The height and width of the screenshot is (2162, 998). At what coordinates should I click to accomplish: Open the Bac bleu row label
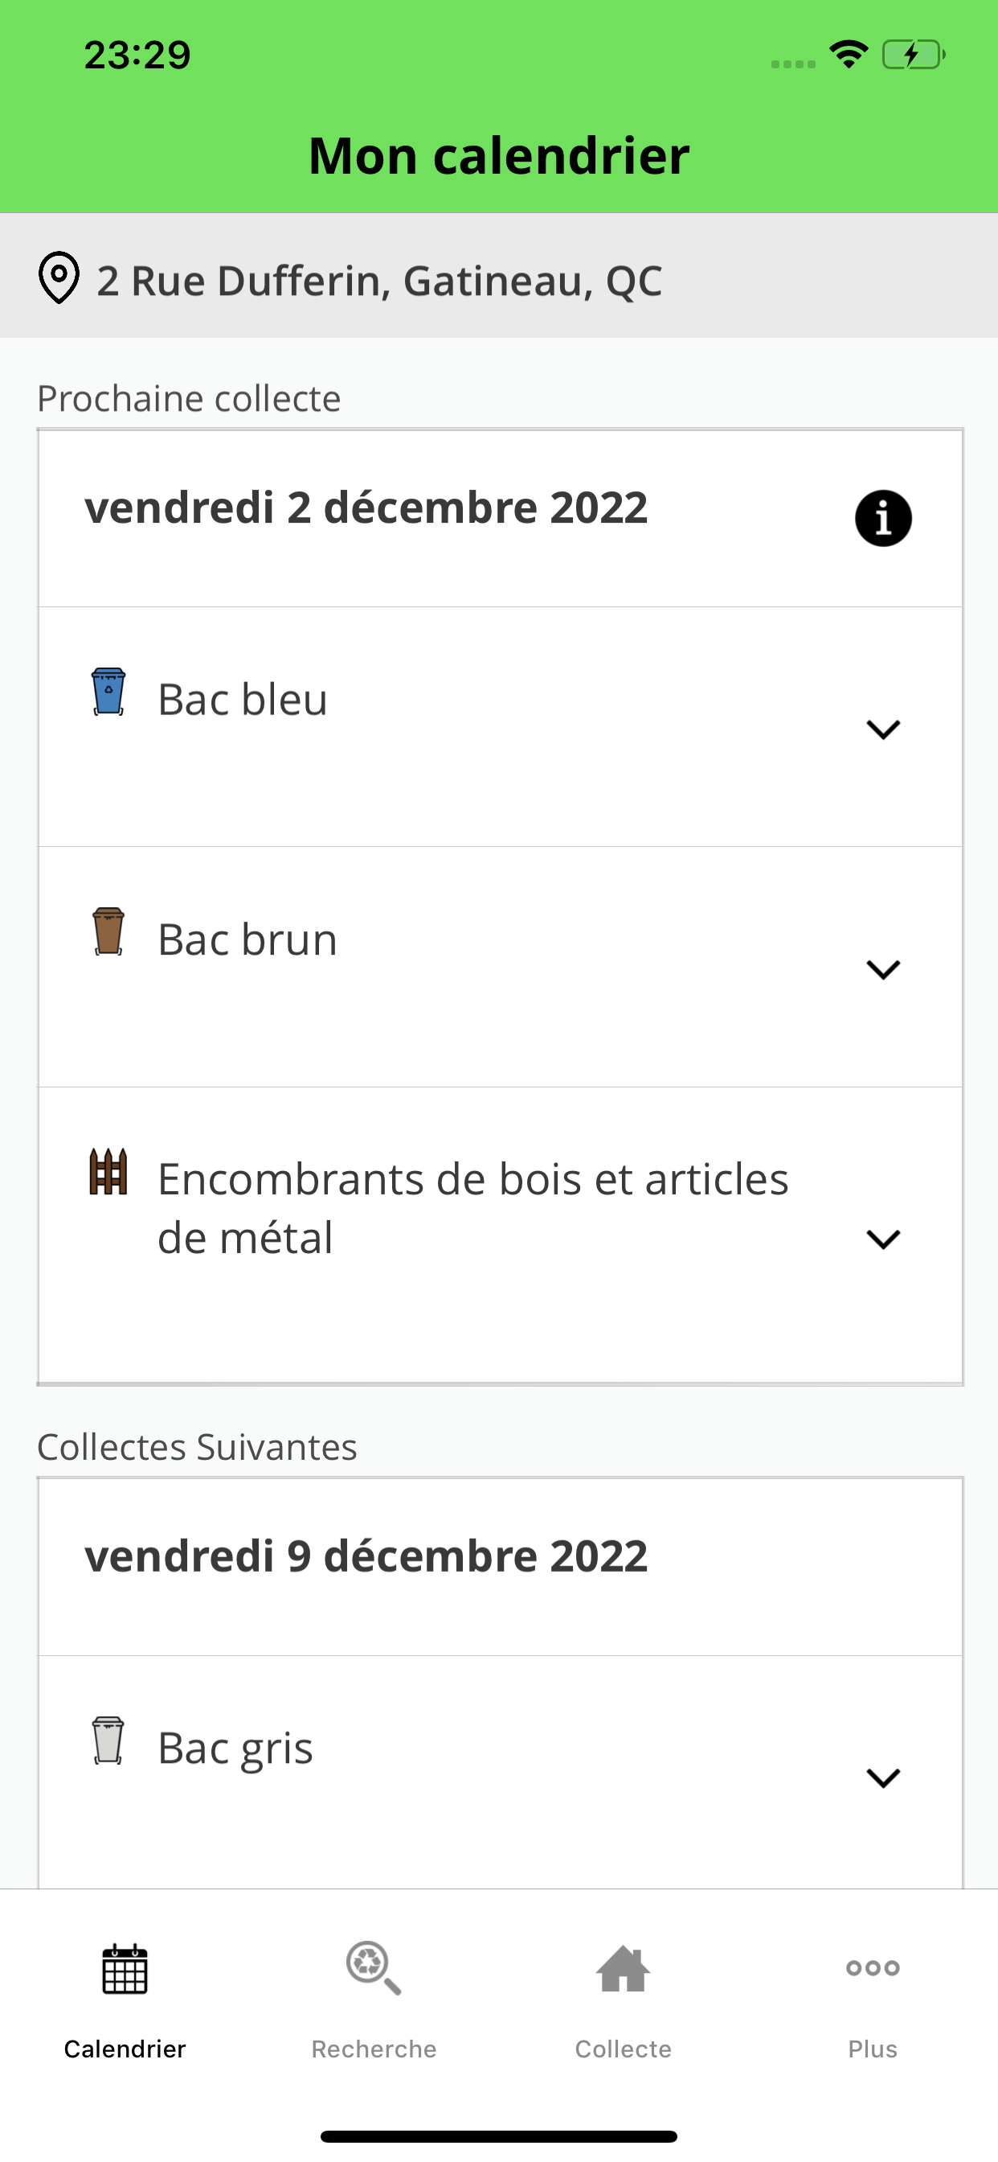[243, 699]
